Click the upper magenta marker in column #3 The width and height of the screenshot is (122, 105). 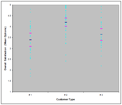(x=101, y=29)
